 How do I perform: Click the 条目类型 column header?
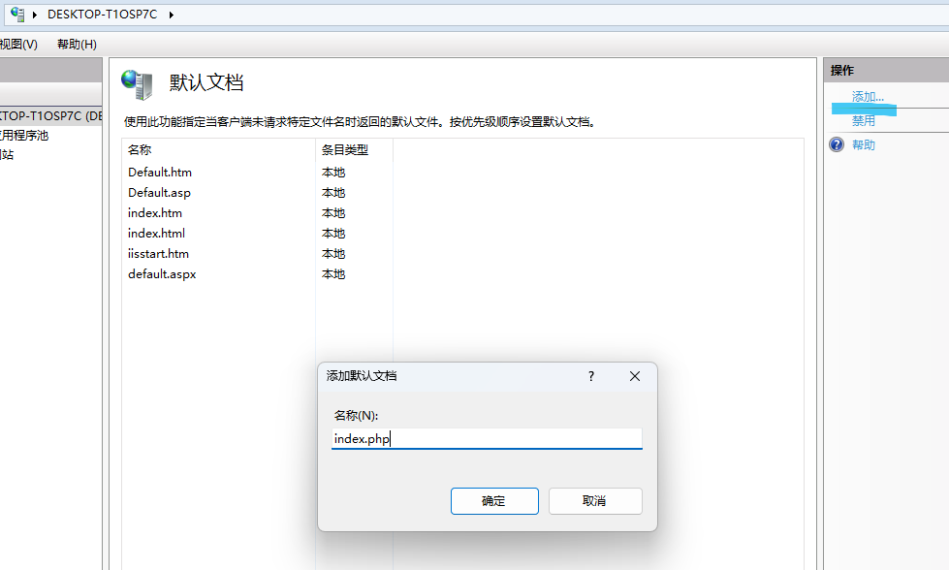tap(354, 150)
